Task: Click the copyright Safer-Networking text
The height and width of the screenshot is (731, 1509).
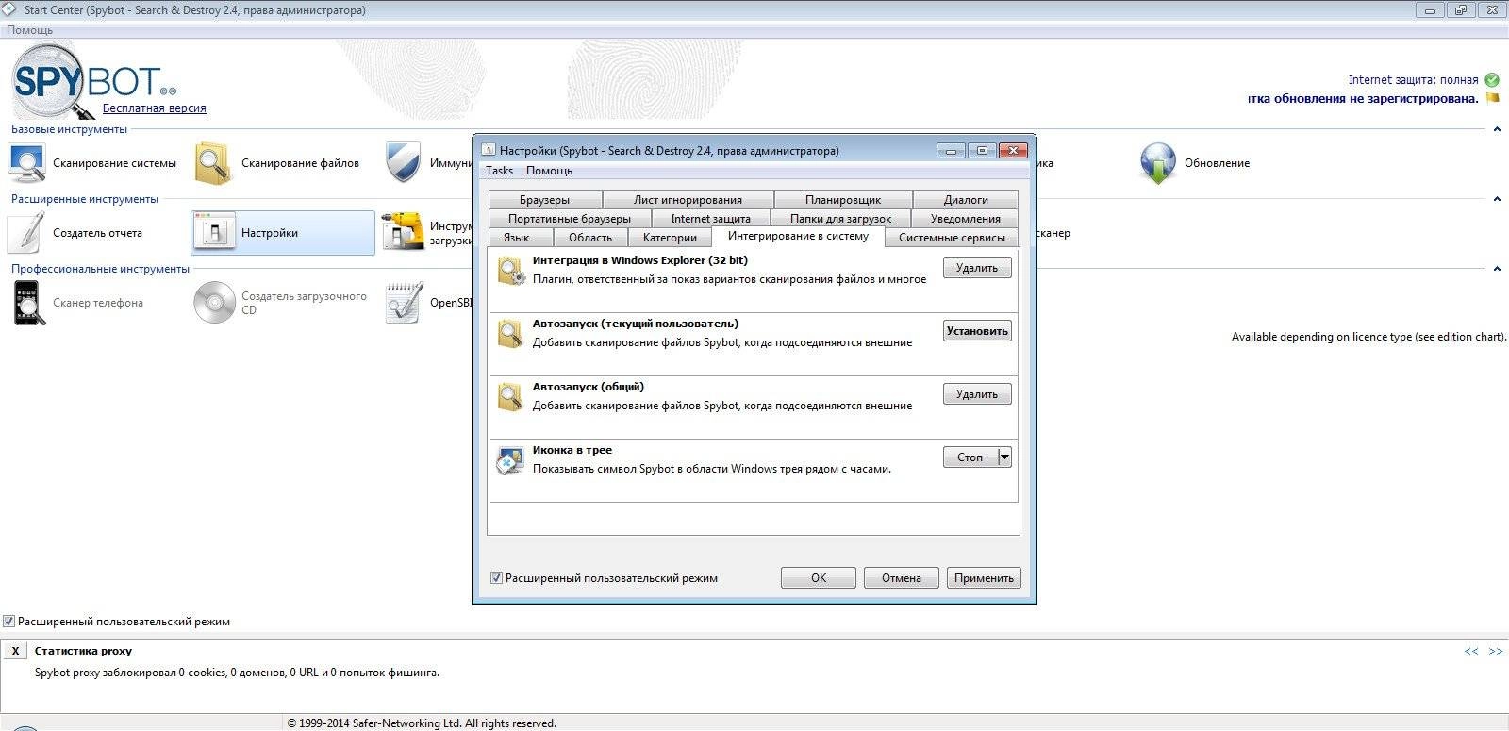Action: [x=422, y=723]
